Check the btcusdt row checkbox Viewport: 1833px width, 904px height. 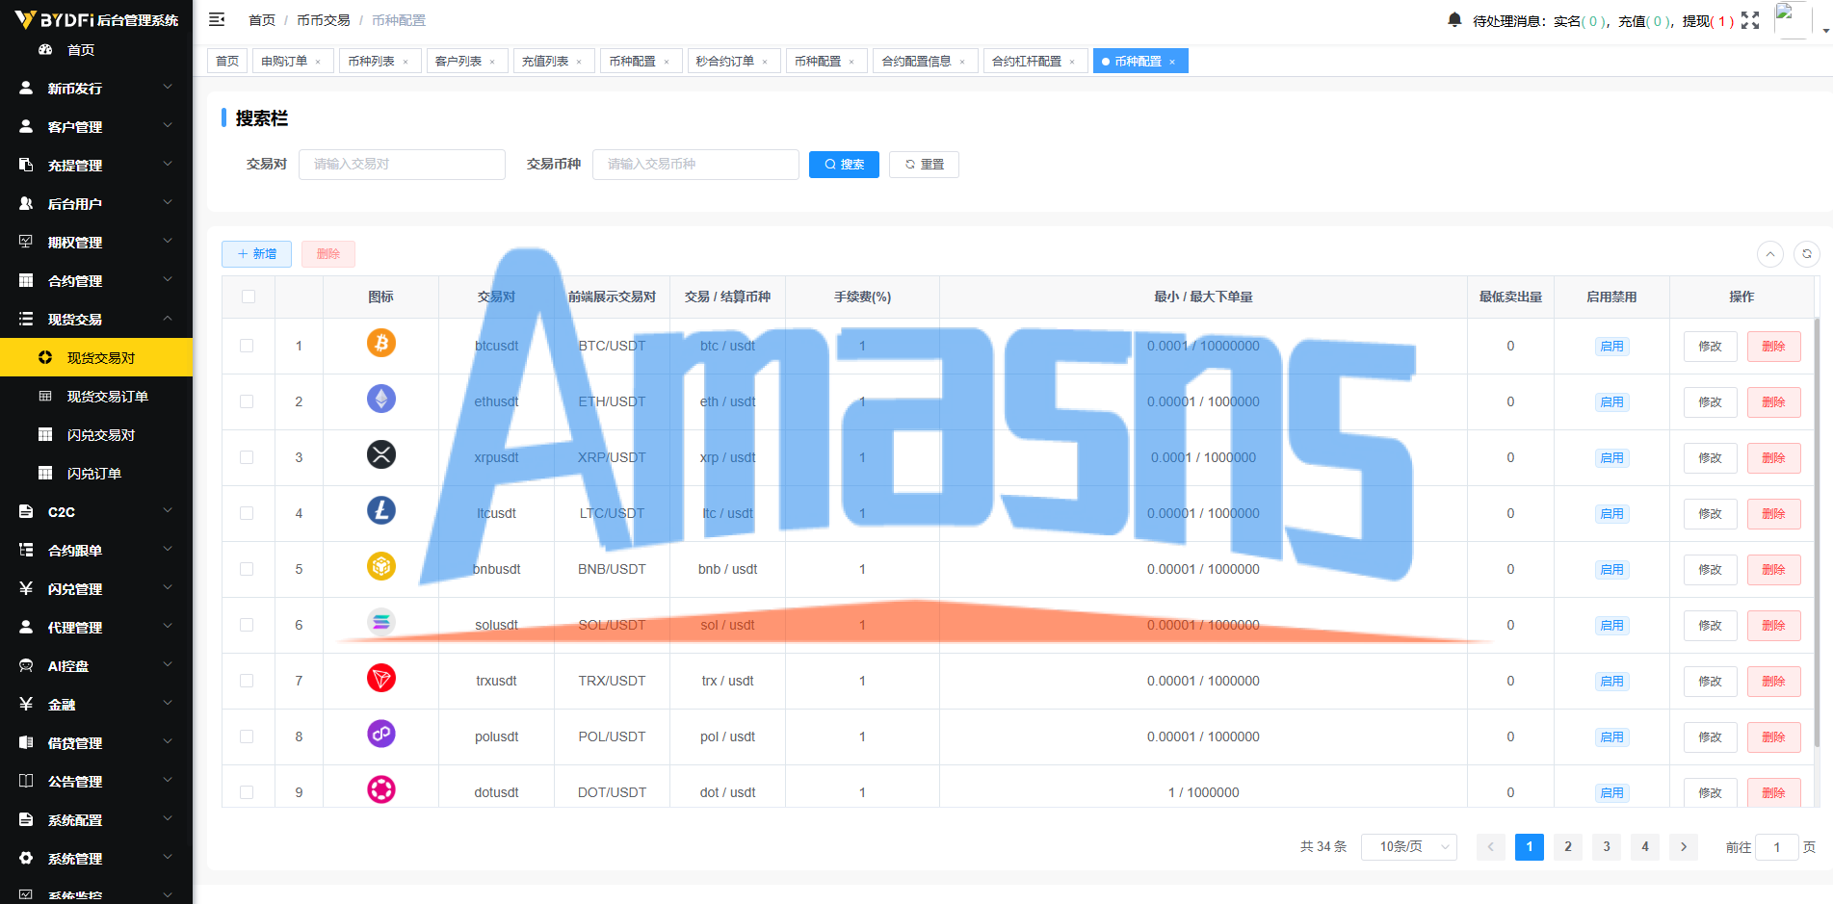pos(247,346)
